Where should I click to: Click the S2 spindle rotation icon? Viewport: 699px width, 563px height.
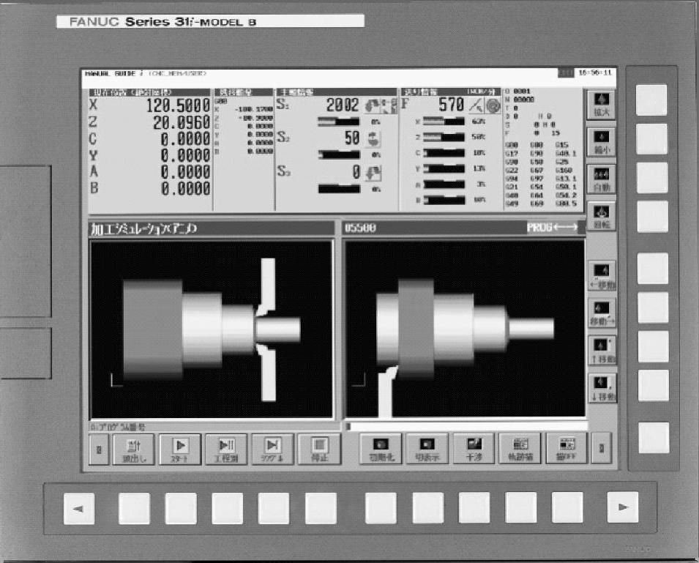pyautogui.click(x=373, y=138)
